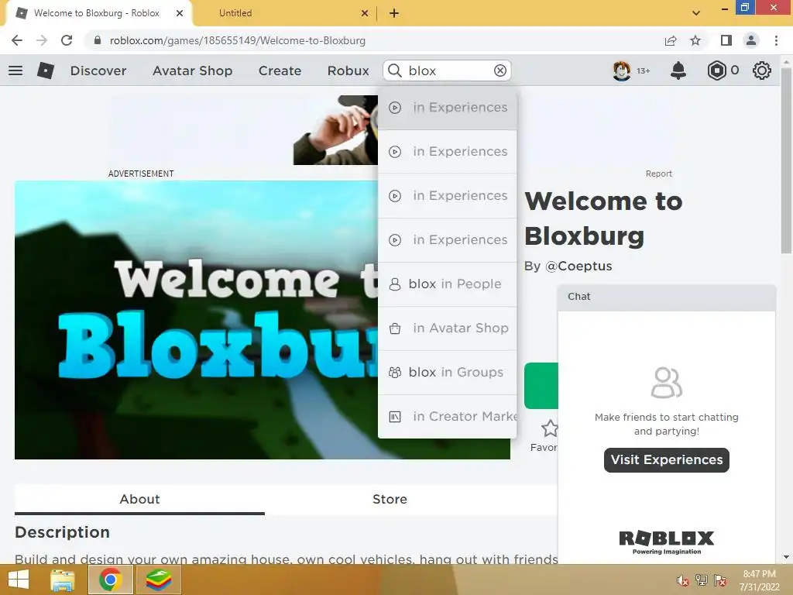The image size is (793, 595).
Task: Click the green Play button
Action: tap(541, 386)
